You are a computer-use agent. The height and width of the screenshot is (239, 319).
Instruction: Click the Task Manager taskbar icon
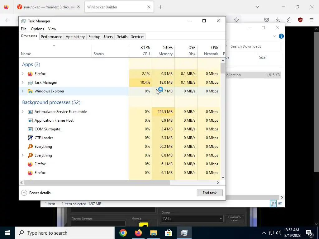pos(184,233)
